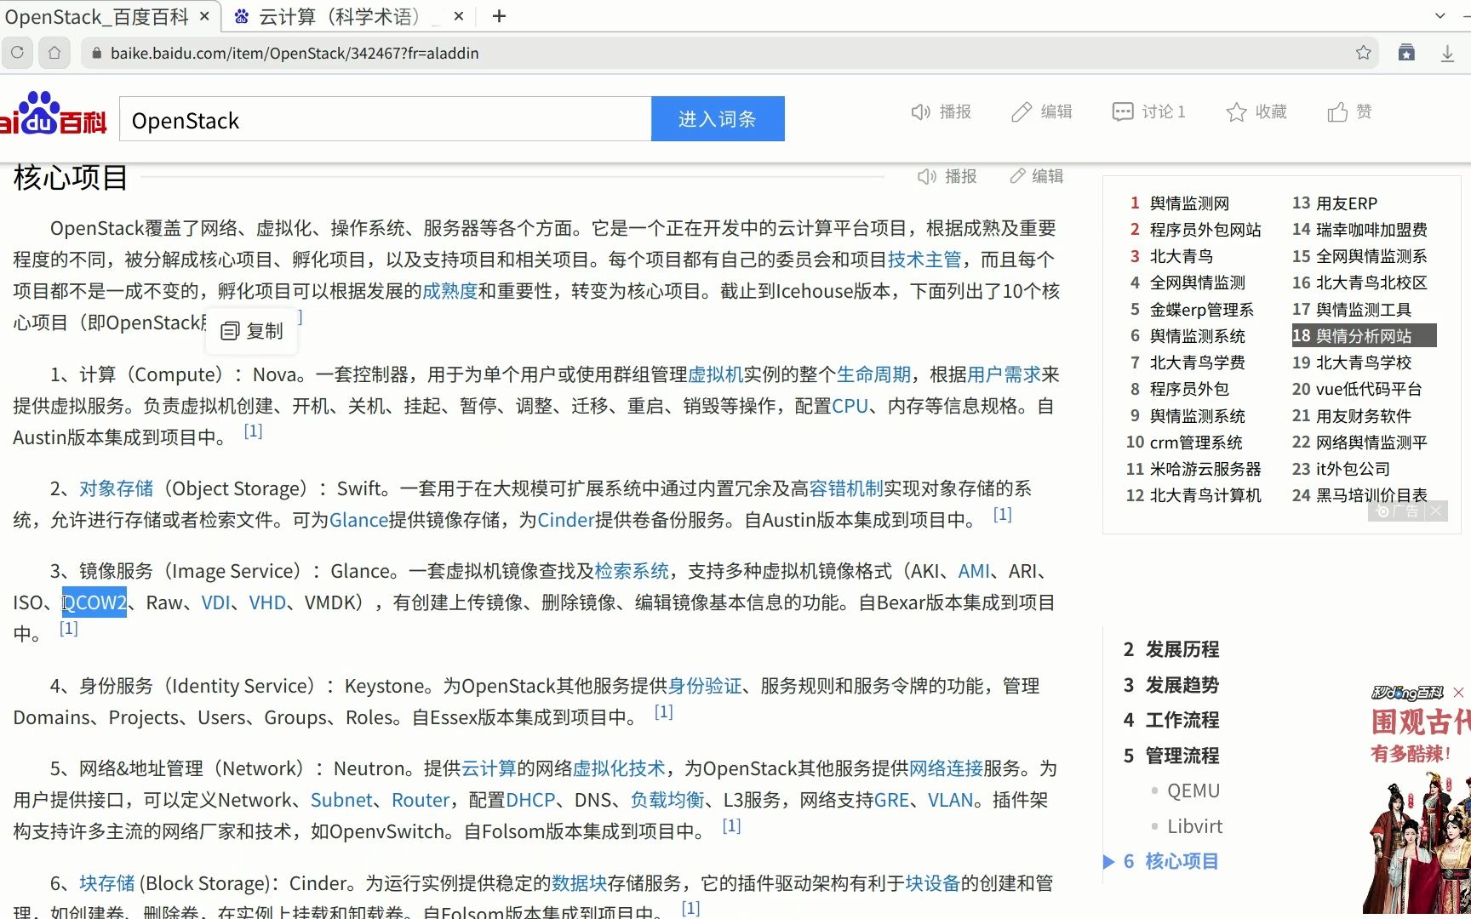Open the 技术主管 link
This screenshot has width=1471, height=919.
[x=924, y=260]
